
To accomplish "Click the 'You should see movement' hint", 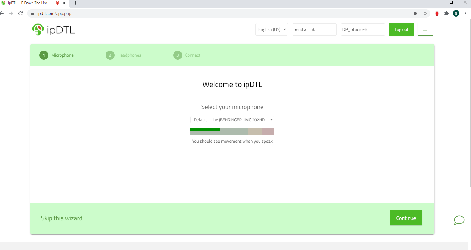I will [x=232, y=141].
